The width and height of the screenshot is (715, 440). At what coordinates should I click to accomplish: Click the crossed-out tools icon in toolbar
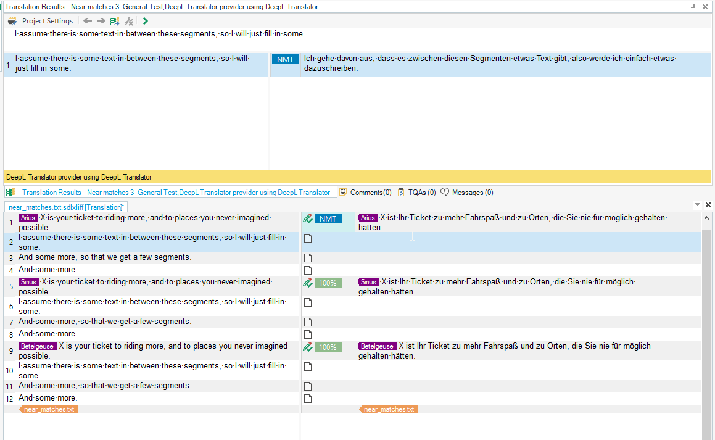click(129, 21)
